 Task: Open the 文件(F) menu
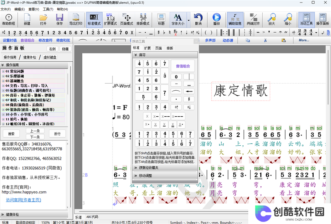pyautogui.click(x=5, y=9)
